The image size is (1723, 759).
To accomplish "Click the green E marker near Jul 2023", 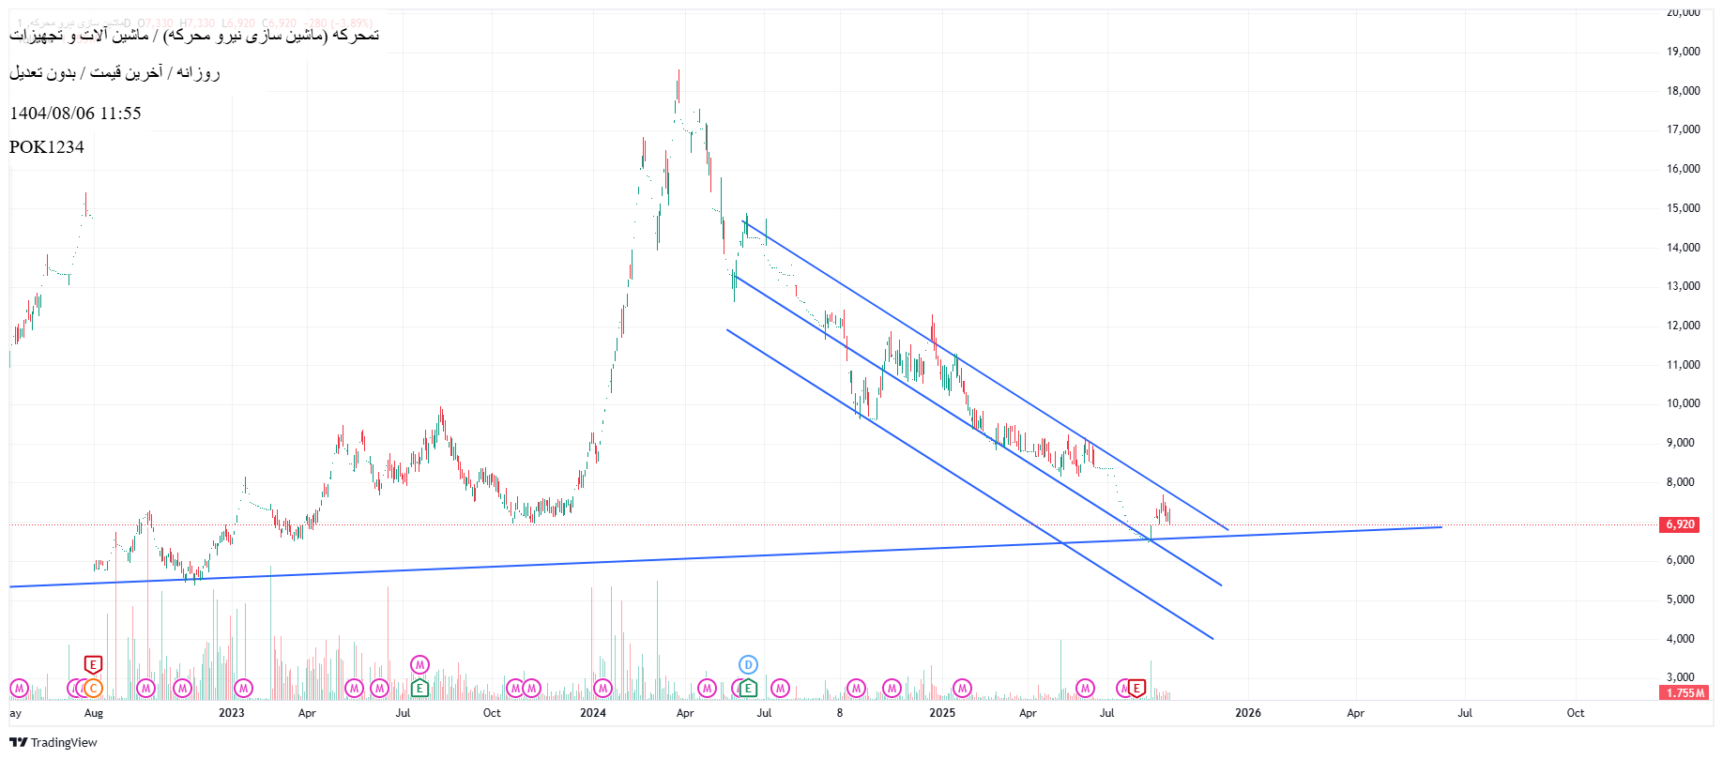I will [x=419, y=689].
